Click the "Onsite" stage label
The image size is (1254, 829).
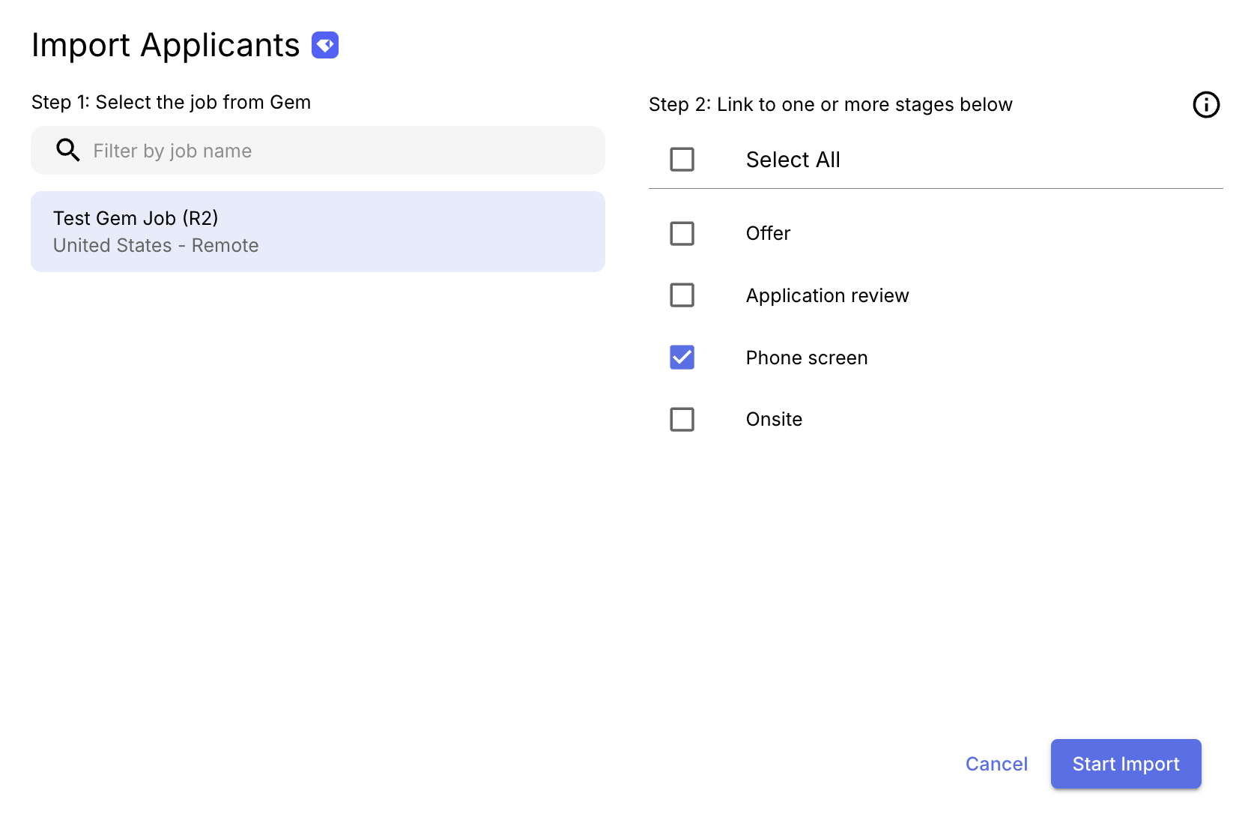coord(774,419)
